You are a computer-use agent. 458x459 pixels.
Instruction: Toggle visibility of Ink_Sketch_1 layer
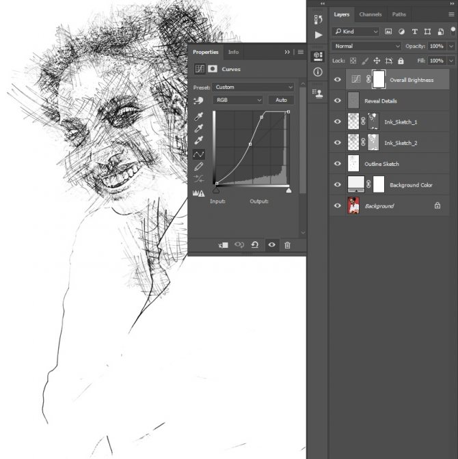pyautogui.click(x=336, y=122)
